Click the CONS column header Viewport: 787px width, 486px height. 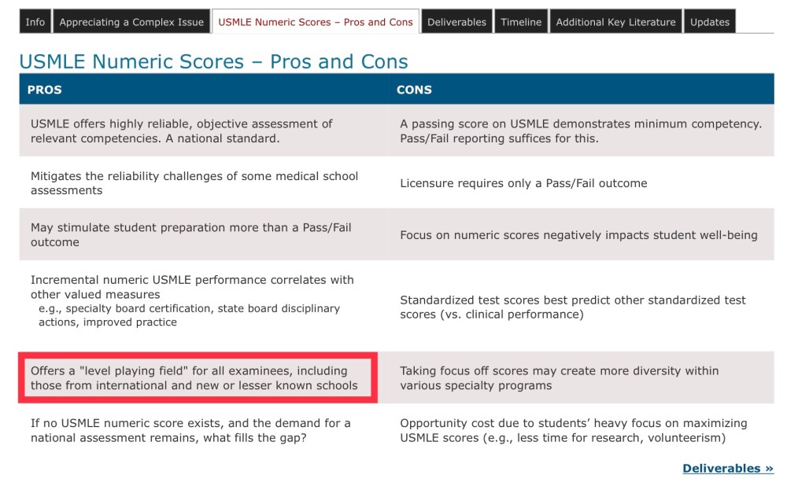414,90
